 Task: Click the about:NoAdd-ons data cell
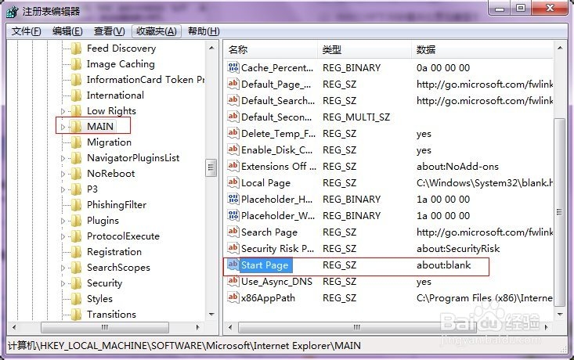(457, 167)
